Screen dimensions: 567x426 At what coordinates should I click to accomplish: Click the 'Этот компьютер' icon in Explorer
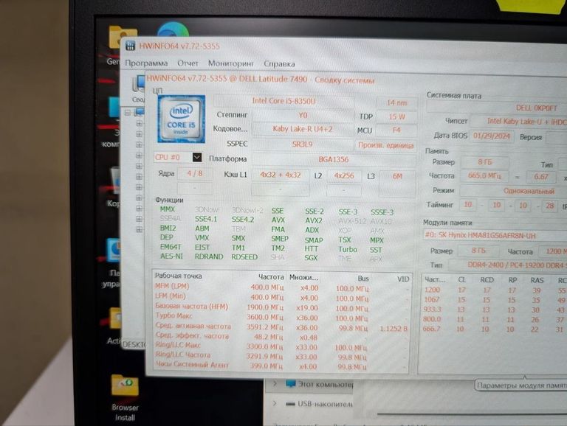291,383
